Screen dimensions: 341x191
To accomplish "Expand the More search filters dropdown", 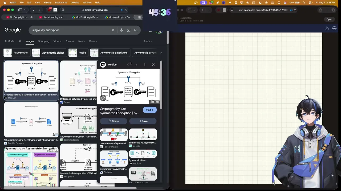I will (93, 41).
